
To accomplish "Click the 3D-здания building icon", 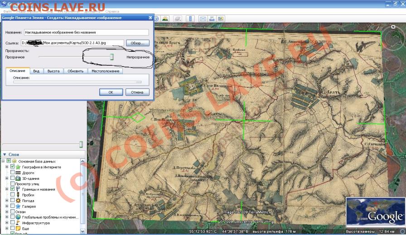I will [x=18, y=178].
